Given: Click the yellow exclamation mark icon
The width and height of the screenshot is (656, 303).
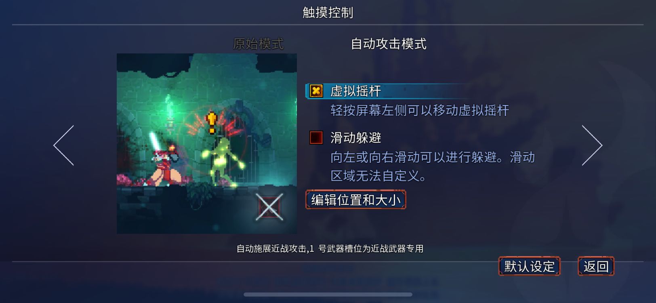Looking at the screenshot, I should coord(212,123).
